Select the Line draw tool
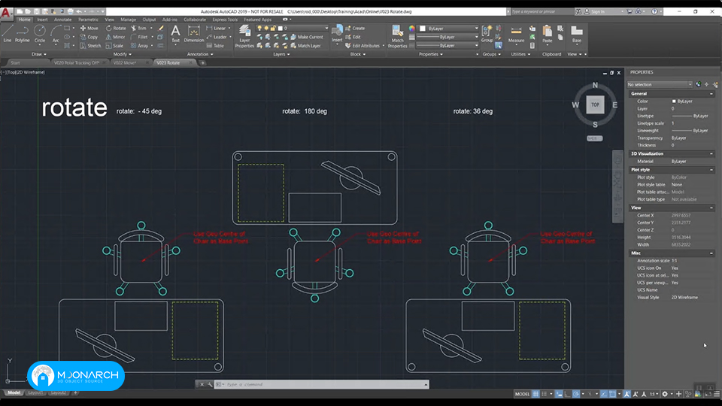Screen dimensions: 722x406 [x=7, y=34]
